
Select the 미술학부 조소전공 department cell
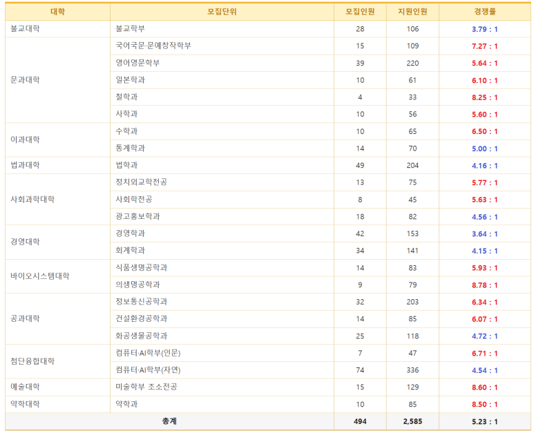click(146, 387)
